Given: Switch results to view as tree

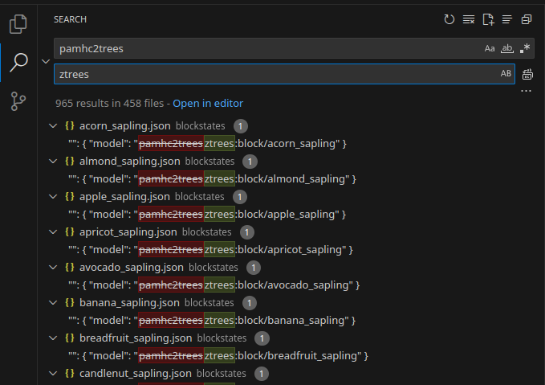Looking at the screenshot, I should point(507,19).
